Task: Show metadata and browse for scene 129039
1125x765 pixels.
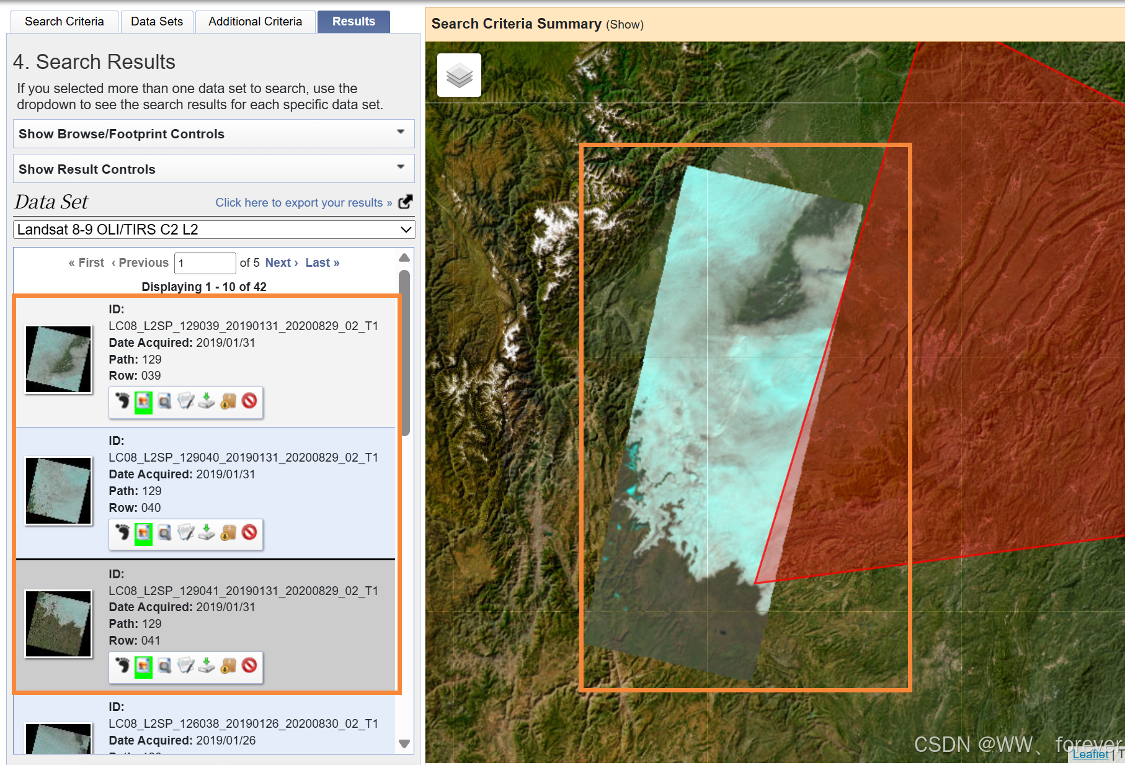Action: [x=185, y=401]
